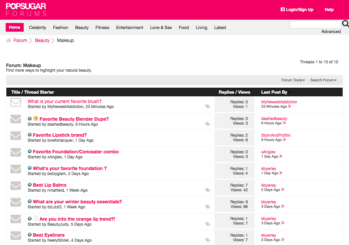Viewport: 349px width, 245px height.
Task: Click the Facebook icon next to Login/Sign Up
Action: 283,10
